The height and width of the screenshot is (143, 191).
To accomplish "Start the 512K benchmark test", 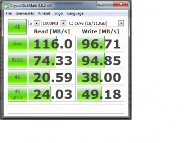I will (x=18, y=60).
